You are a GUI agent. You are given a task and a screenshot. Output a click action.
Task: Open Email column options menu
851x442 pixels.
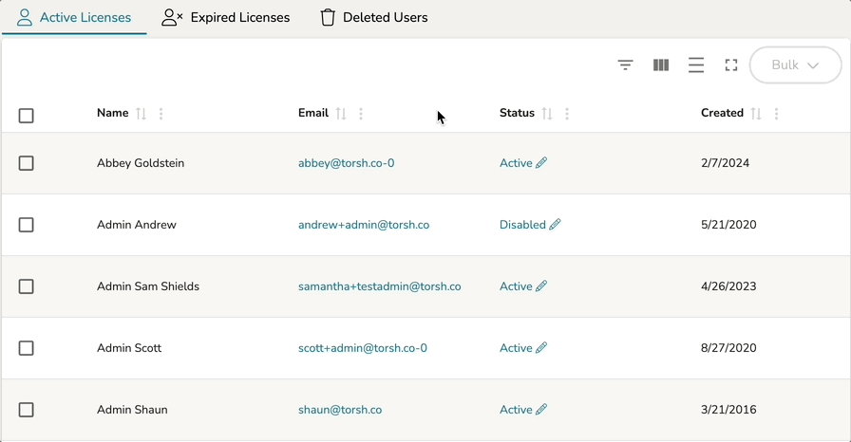[361, 114]
